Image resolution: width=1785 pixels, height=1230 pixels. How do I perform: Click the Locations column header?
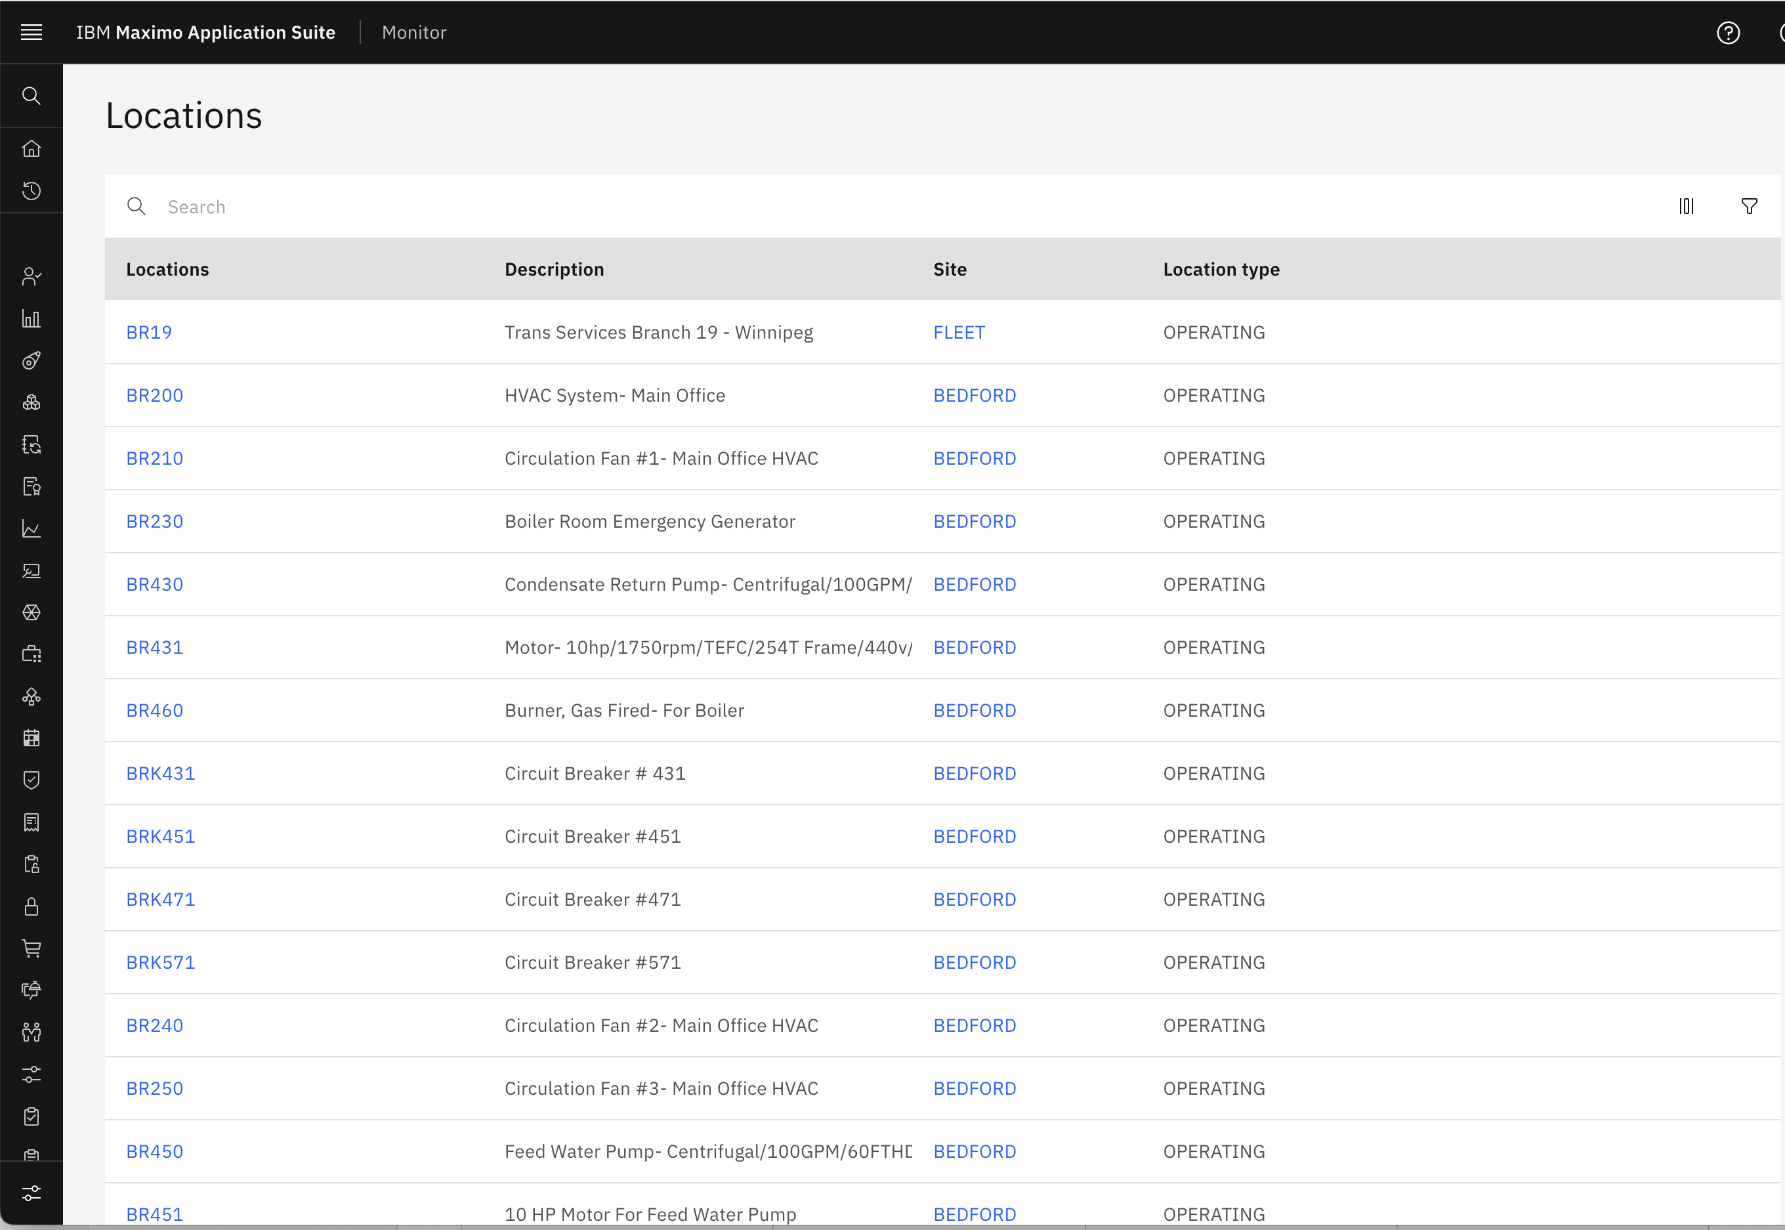167,269
